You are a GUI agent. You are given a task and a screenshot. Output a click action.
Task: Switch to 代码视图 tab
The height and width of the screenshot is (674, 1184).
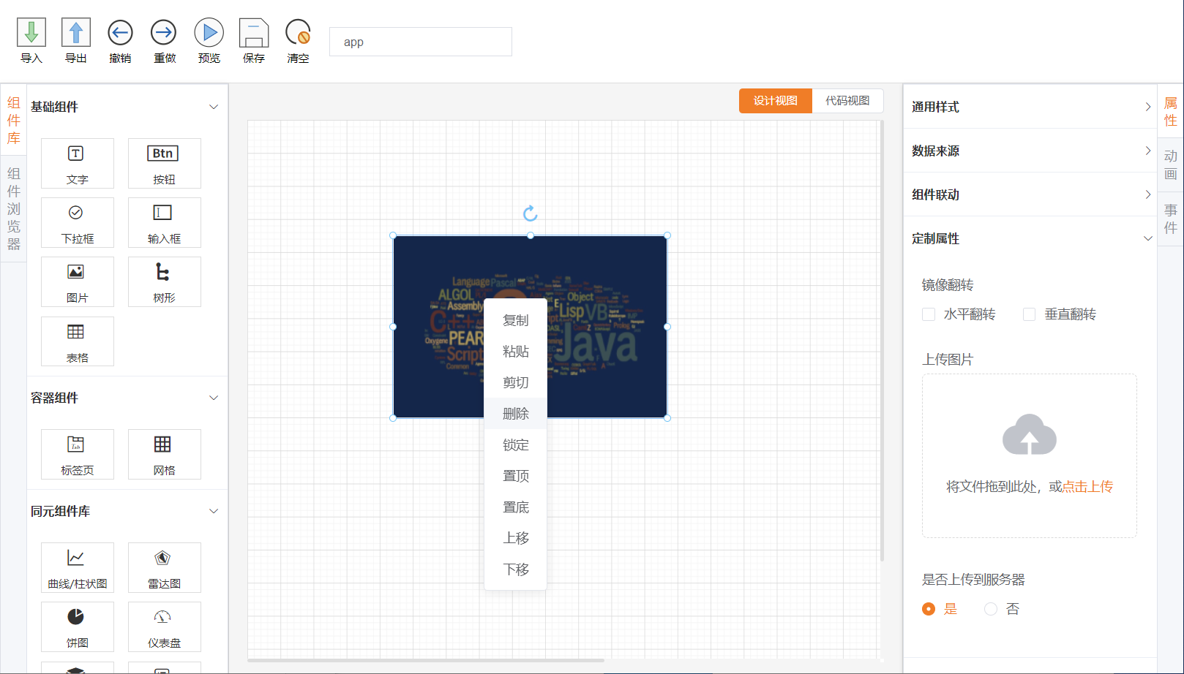tap(847, 101)
